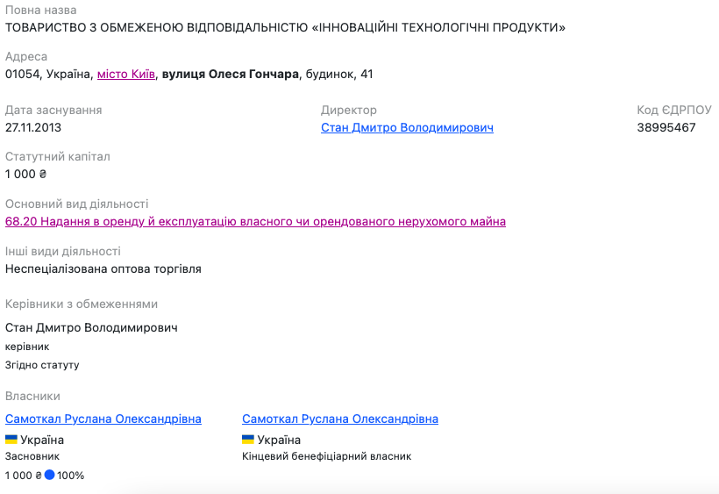Click the Кінцевий бенефіціарний власник label
Viewport: 719px width, 494px height.
coord(326,456)
